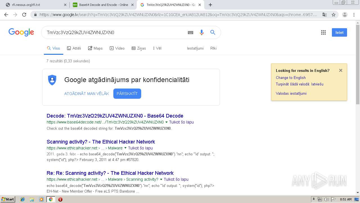Open Rīki search tools

213,48
